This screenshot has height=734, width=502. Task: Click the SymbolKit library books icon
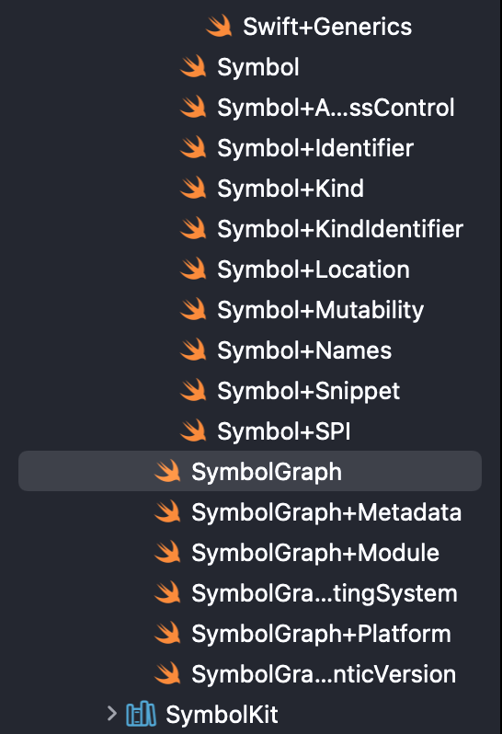click(141, 714)
